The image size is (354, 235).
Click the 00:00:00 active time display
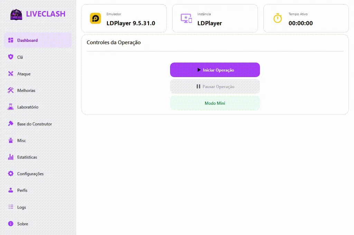pos(300,23)
